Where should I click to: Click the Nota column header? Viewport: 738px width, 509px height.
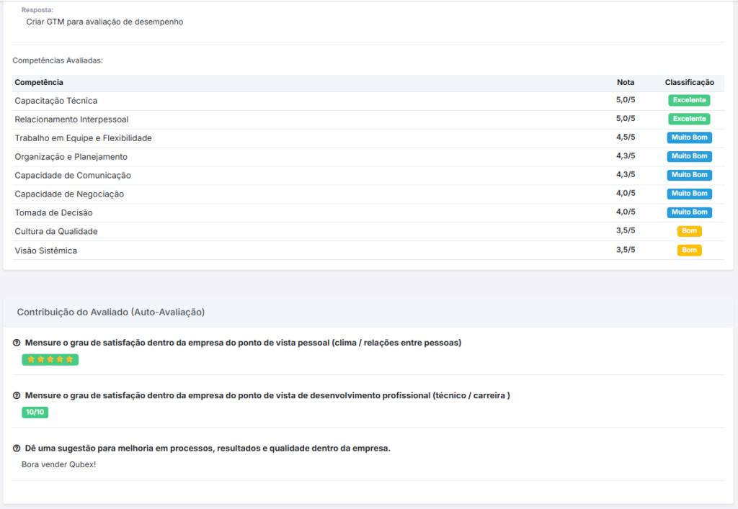625,83
